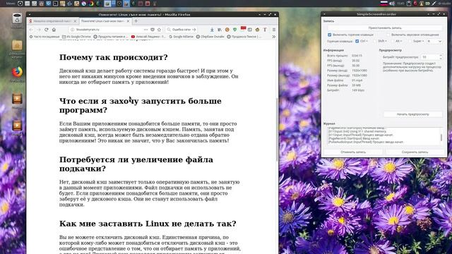Image resolution: width=452 pixels, height=254 pixels.
Task: Click Pocket save icon in address bar
Action: [x=153, y=30]
